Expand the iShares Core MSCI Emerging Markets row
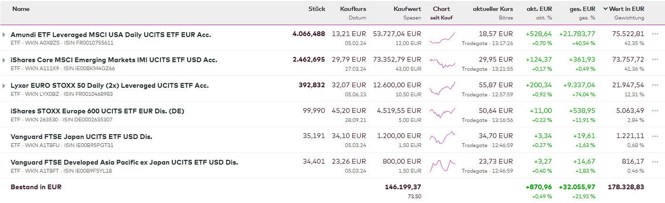 pos(4,60)
